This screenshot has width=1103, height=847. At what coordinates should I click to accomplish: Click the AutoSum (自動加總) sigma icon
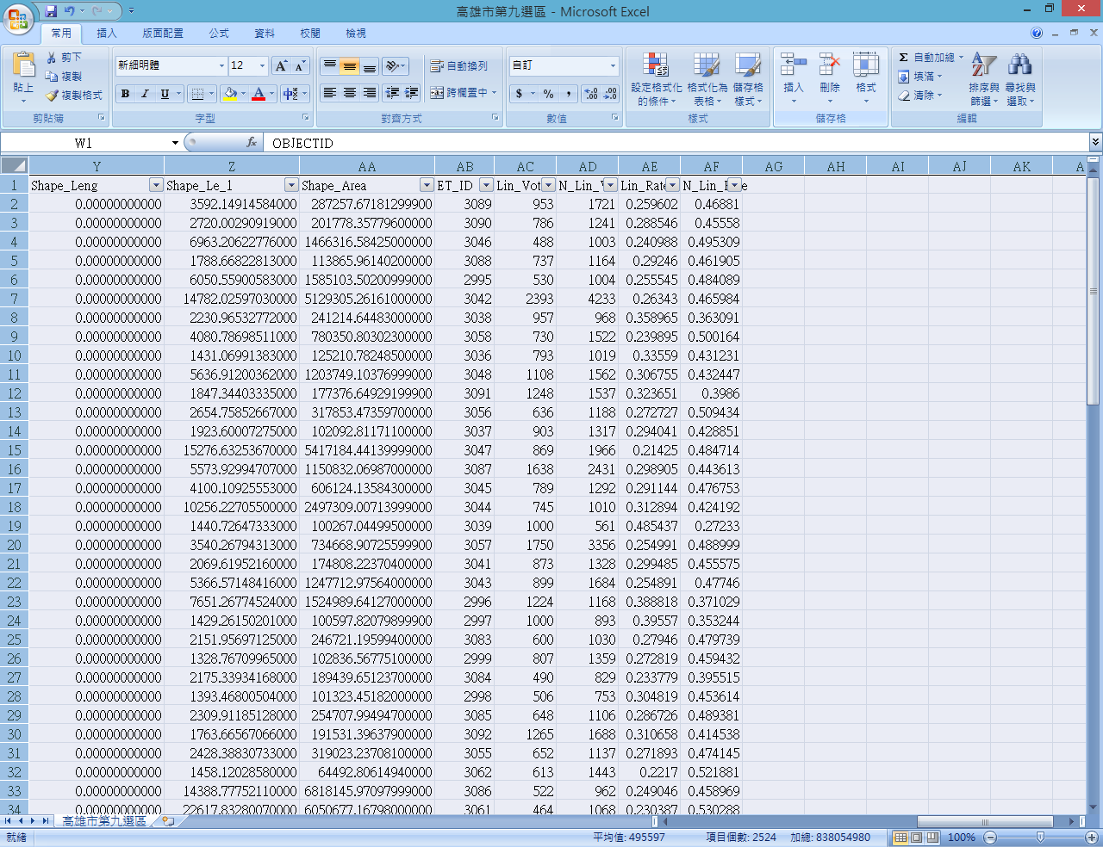point(903,58)
